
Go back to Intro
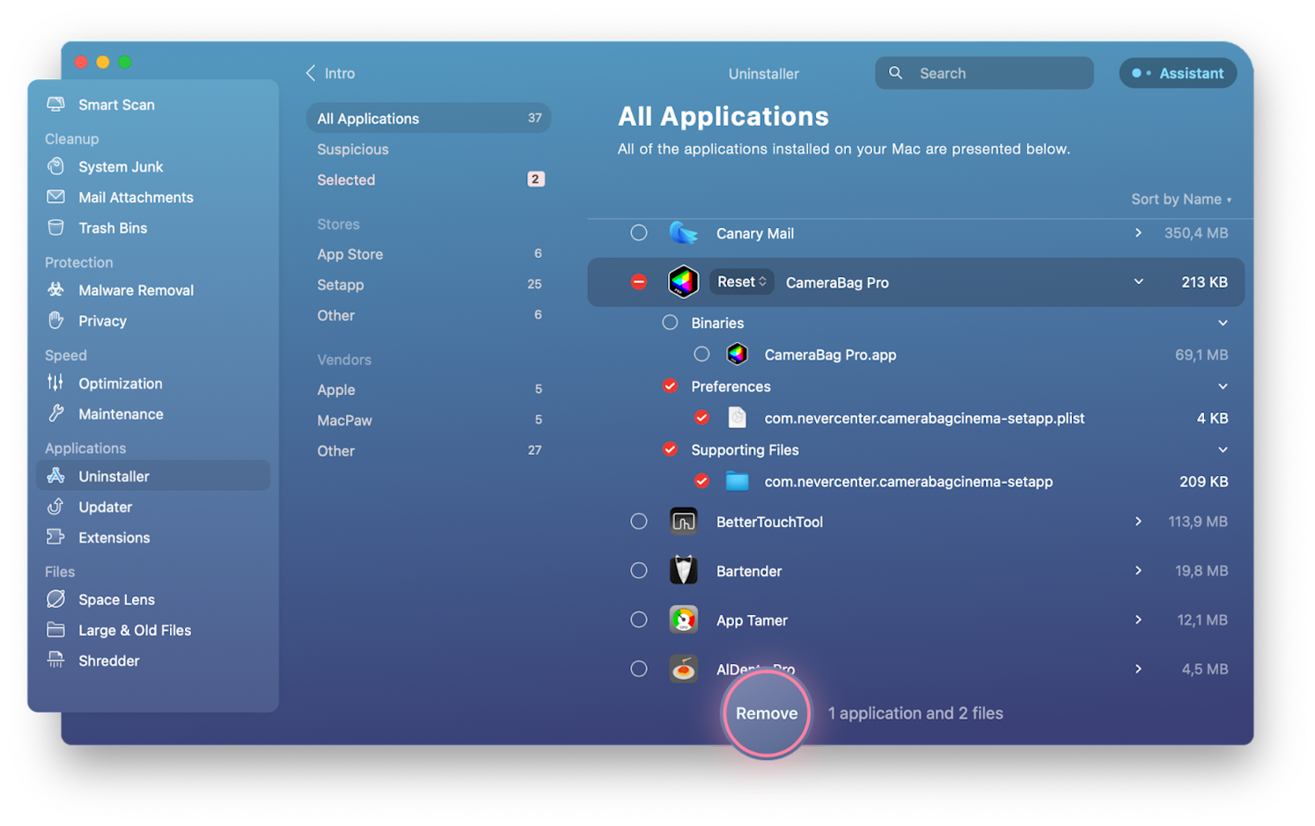pyautogui.click(x=331, y=73)
